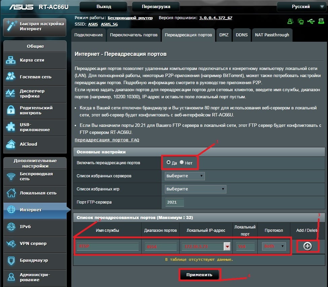Switch to the Переключатель портов tab
The height and width of the screenshot is (287, 328).
(x=134, y=35)
